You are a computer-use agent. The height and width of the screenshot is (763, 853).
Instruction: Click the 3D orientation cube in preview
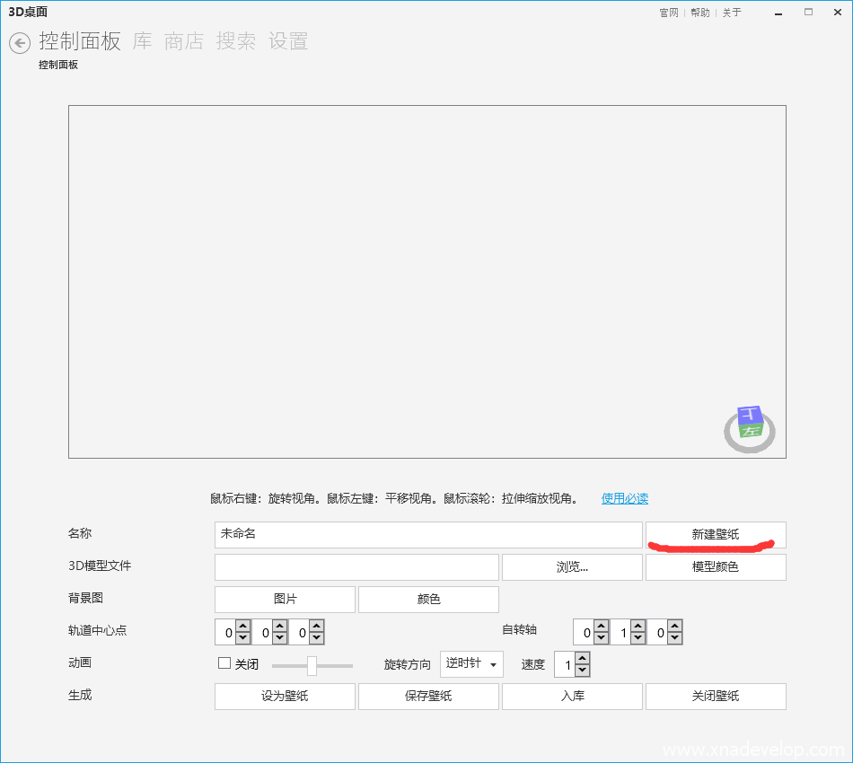tap(750, 426)
